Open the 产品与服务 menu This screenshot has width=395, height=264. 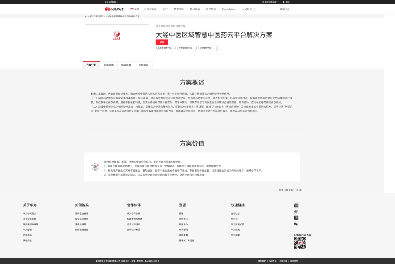[150, 9]
